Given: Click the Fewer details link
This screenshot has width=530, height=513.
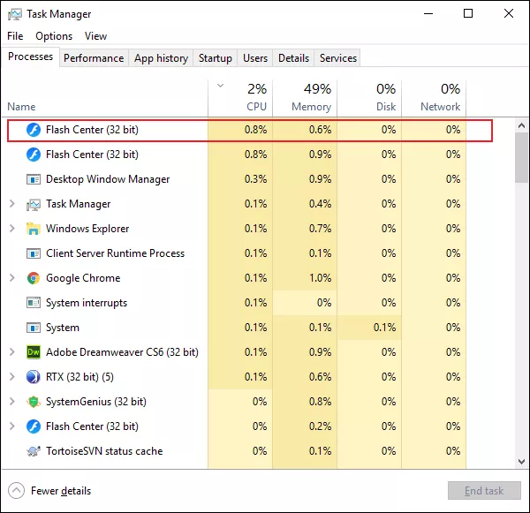Looking at the screenshot, I should (61, 491).
